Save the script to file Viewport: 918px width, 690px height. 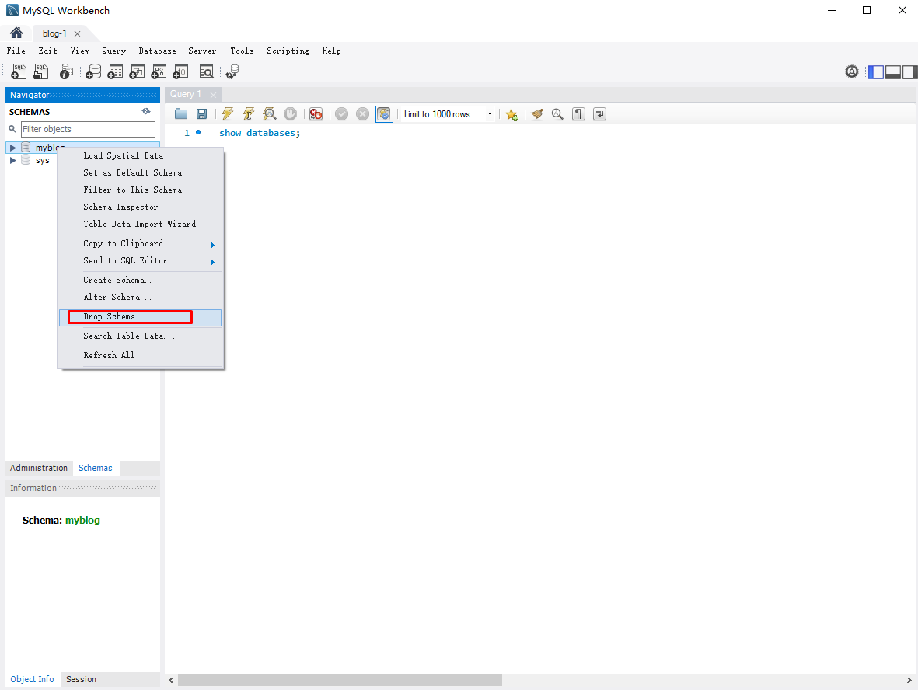(x=201, y=114)
